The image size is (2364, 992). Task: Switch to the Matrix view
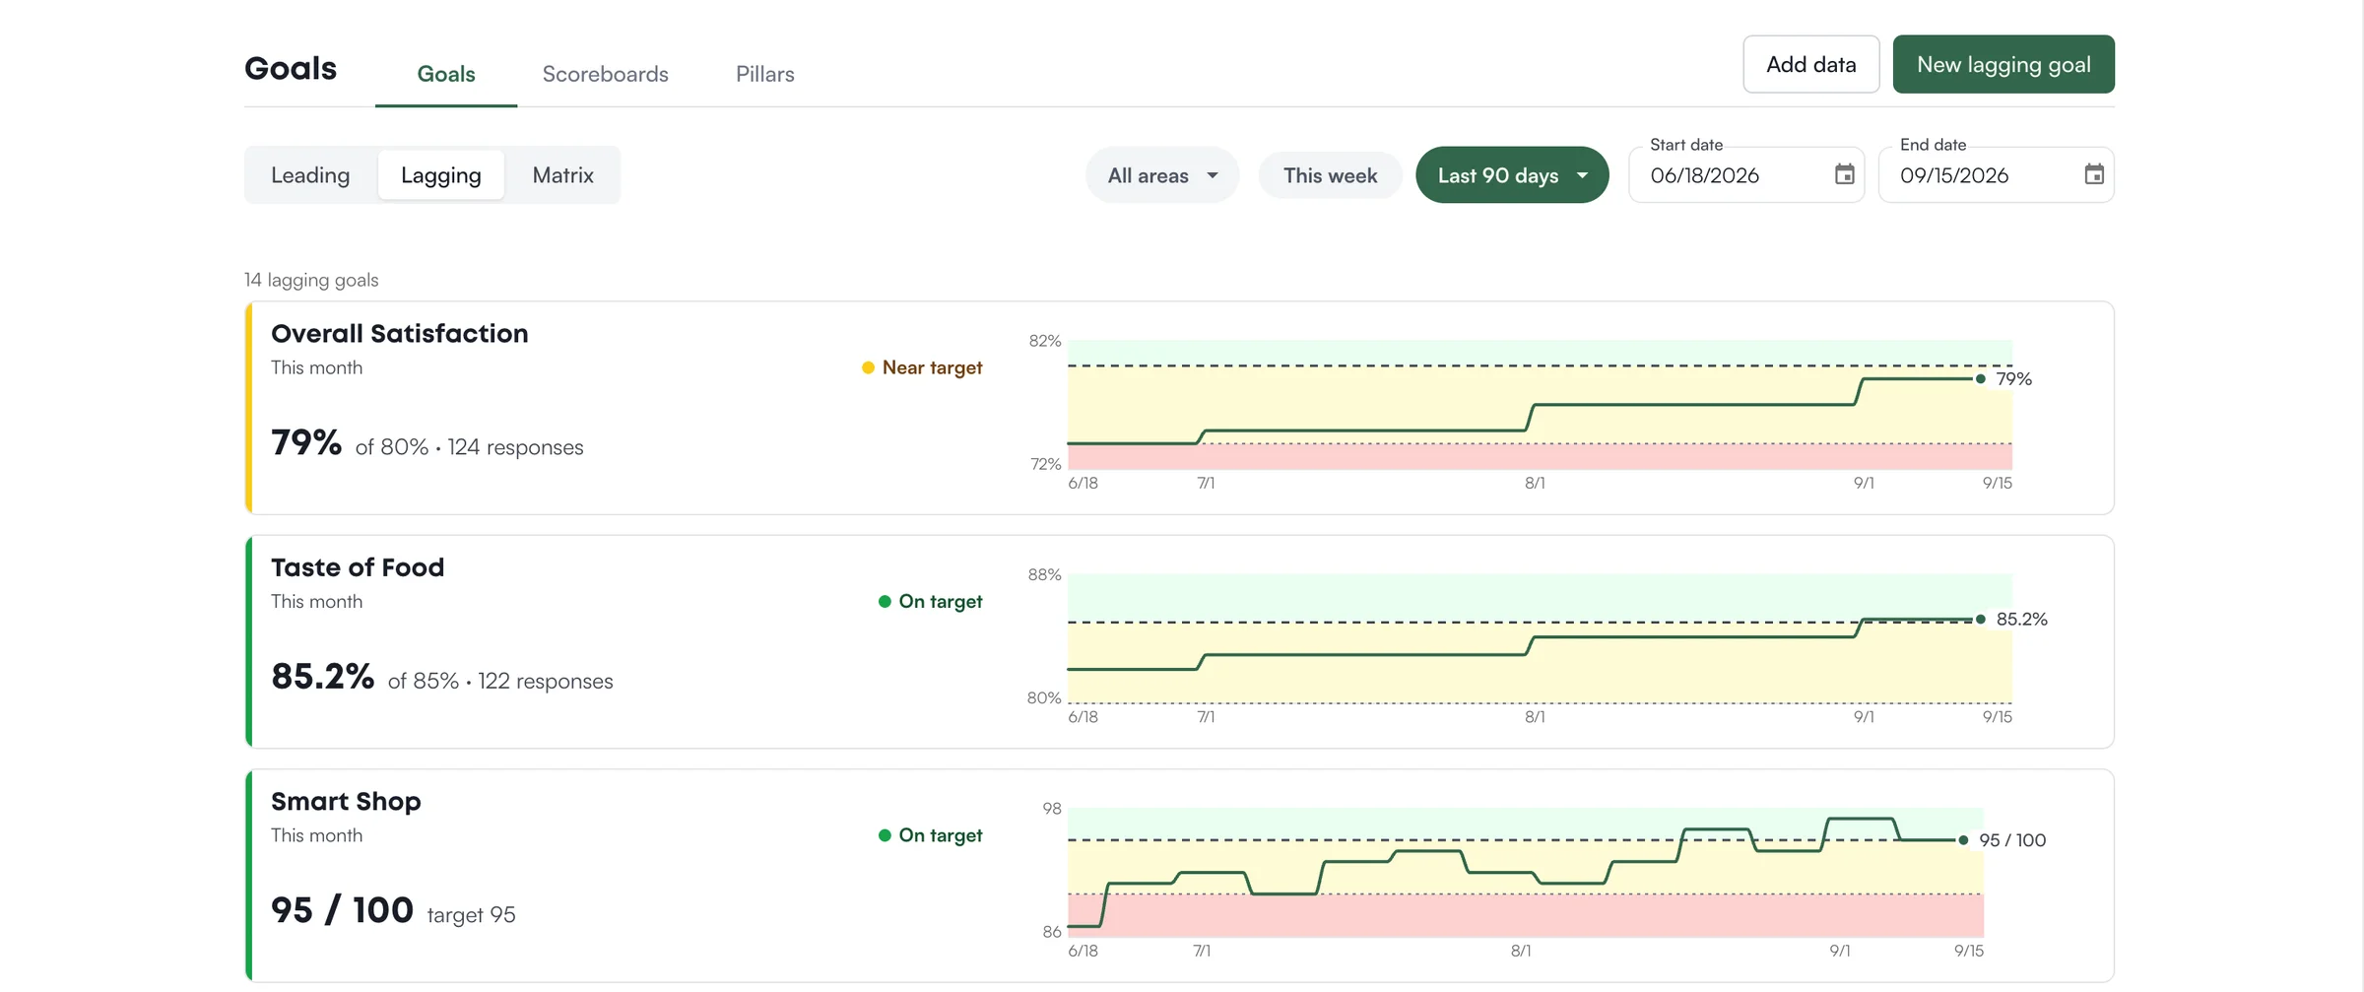point(562,175)
